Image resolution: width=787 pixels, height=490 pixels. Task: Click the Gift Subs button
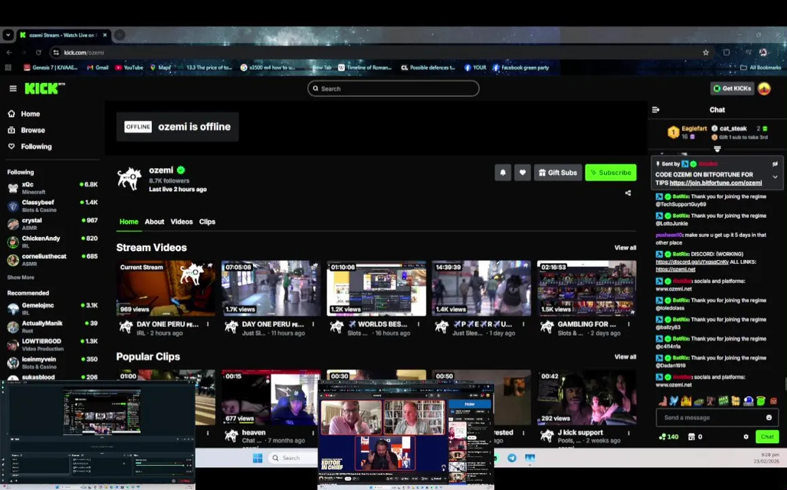pyautogui.click(x=558, y=172)
